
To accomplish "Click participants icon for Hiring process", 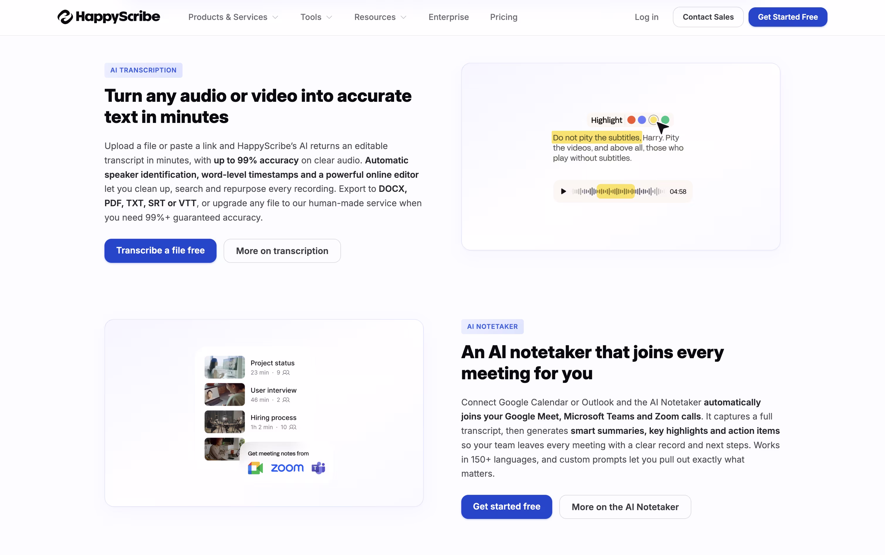I will (293, 427).
